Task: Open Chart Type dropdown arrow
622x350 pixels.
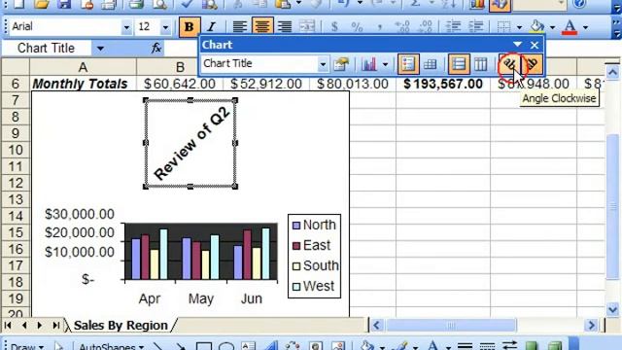Action: point(385,64)
